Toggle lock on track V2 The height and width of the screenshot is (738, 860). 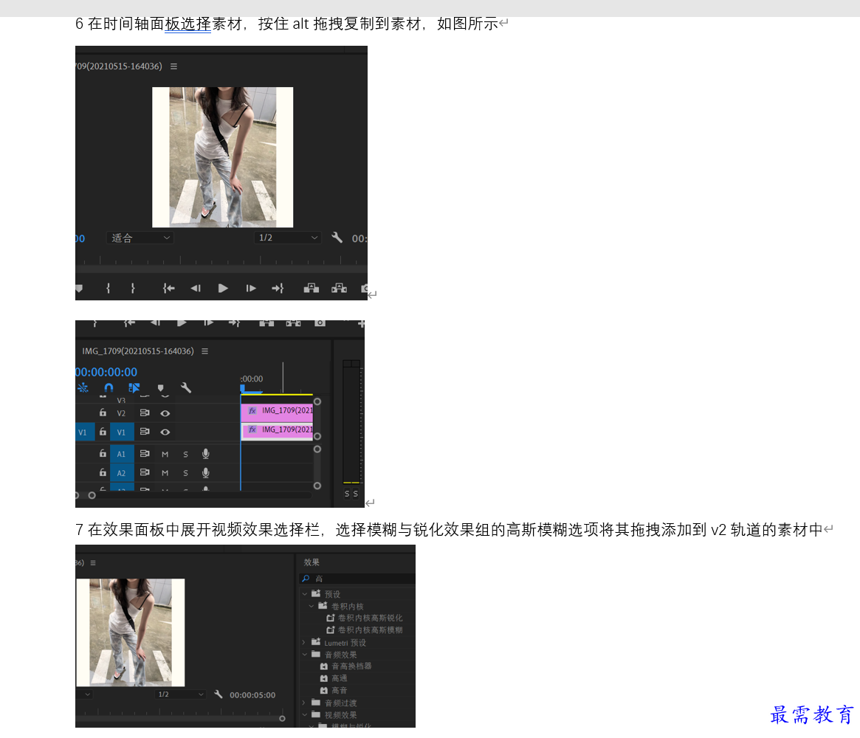103,413
